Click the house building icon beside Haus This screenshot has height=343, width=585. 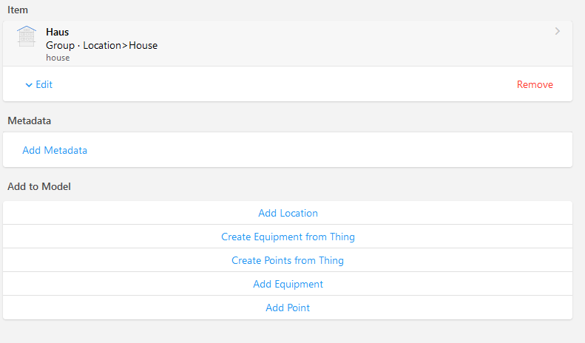point(27,37)
